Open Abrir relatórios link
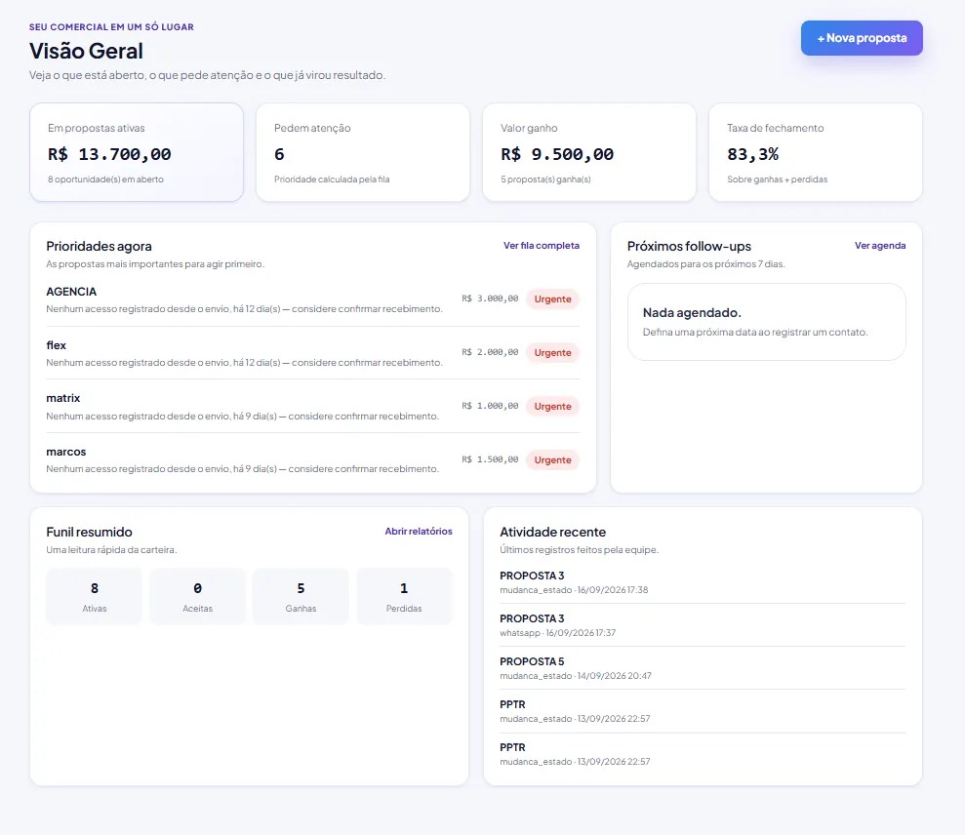Image resolution: width=965 pixels, height=835 pixels. click(419, 531)
